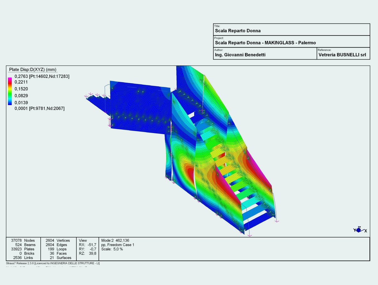Image resolution: width=378 pixels, height=285 pixels.
Task: Click legend value '0,1520'
Action: pyautogui.click(x=21, y=89)
